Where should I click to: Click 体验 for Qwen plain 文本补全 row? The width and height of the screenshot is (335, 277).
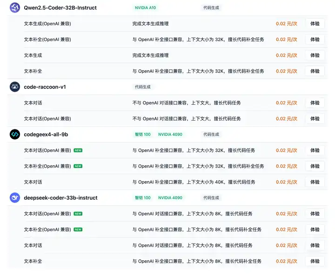point(315,71)
